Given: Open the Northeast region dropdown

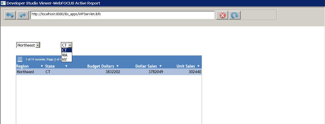Looking at the screenshot, I should [x=28, y=45].
